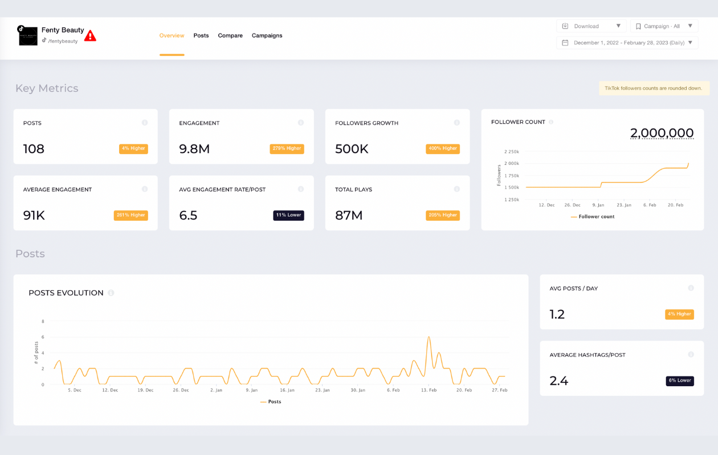The height and width of the screenshot is (455, 718).
Task: Click the 279% Higher engagement badge
Action: click(287, 149)
